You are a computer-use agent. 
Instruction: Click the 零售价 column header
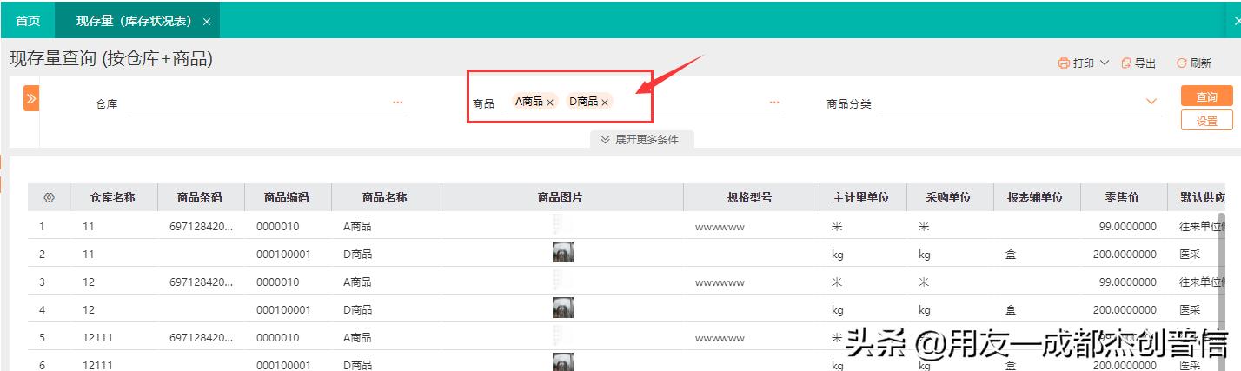coord(1124,197)
